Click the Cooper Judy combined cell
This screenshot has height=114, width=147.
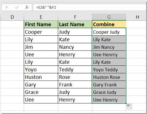[x=109, y=32]
